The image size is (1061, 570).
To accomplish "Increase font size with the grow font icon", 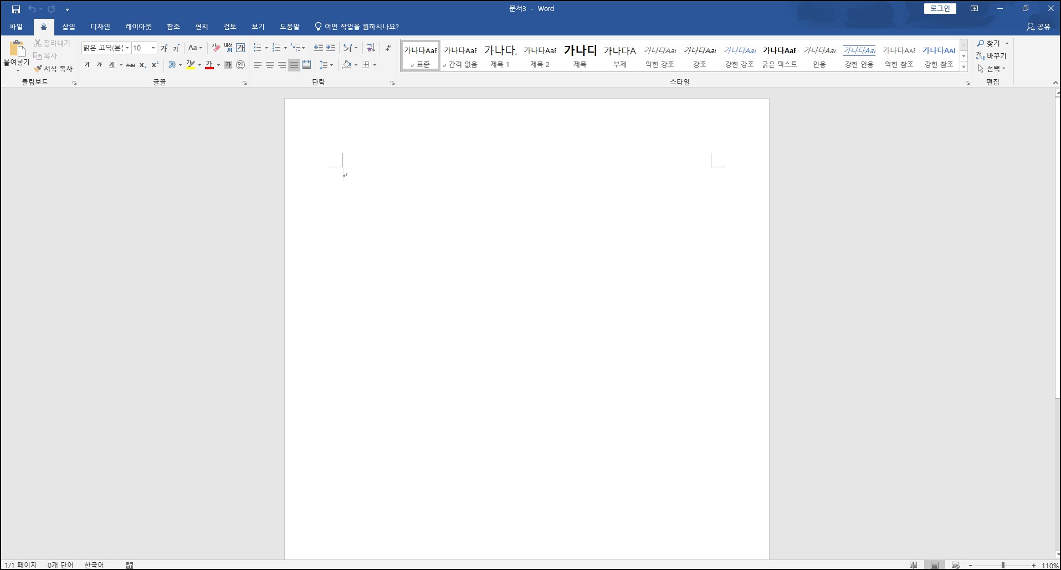I will 164,48.
